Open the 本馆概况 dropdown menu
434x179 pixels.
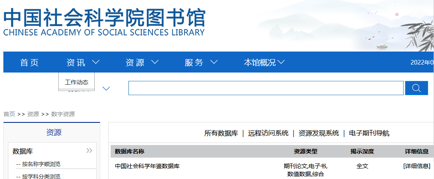(x=264, y=62)
